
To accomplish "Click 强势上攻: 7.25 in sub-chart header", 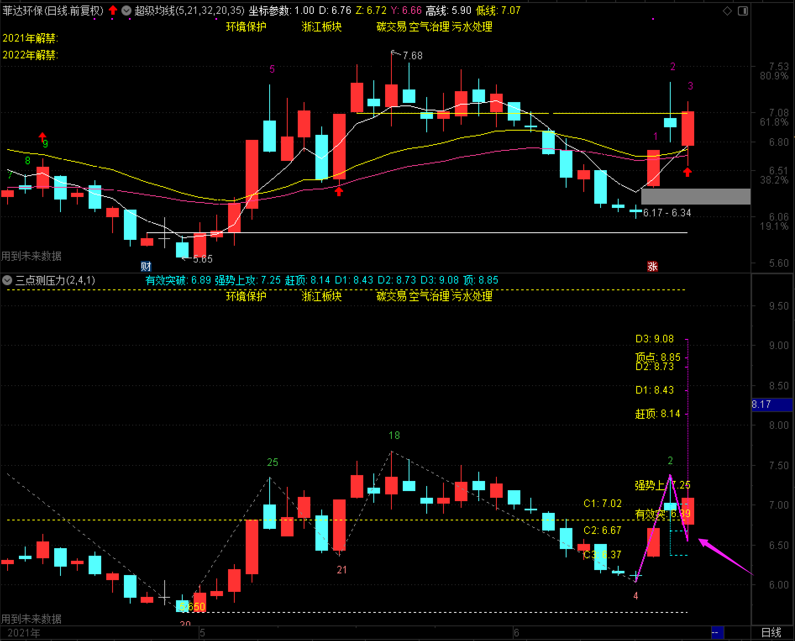I will 248,280.
